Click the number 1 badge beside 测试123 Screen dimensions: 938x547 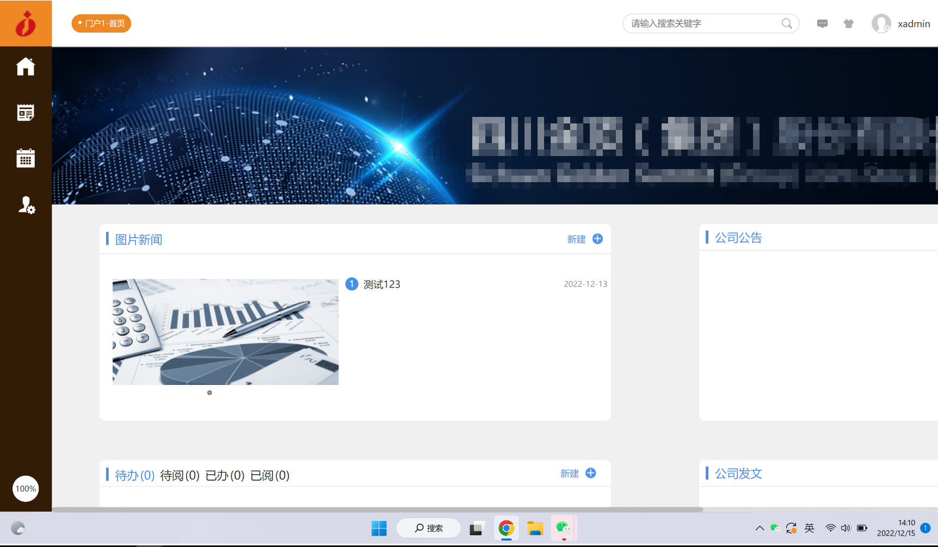[352, 284]
